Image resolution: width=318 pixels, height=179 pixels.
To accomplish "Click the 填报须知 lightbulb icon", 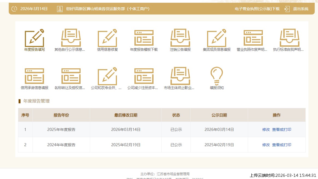I will coord(217,76).
